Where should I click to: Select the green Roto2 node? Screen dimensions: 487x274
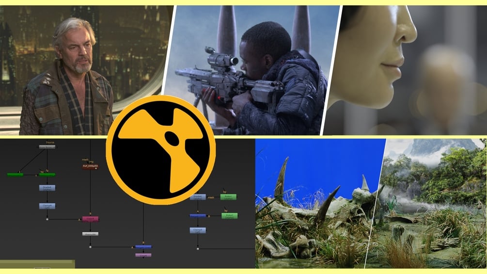coord(230,216)
